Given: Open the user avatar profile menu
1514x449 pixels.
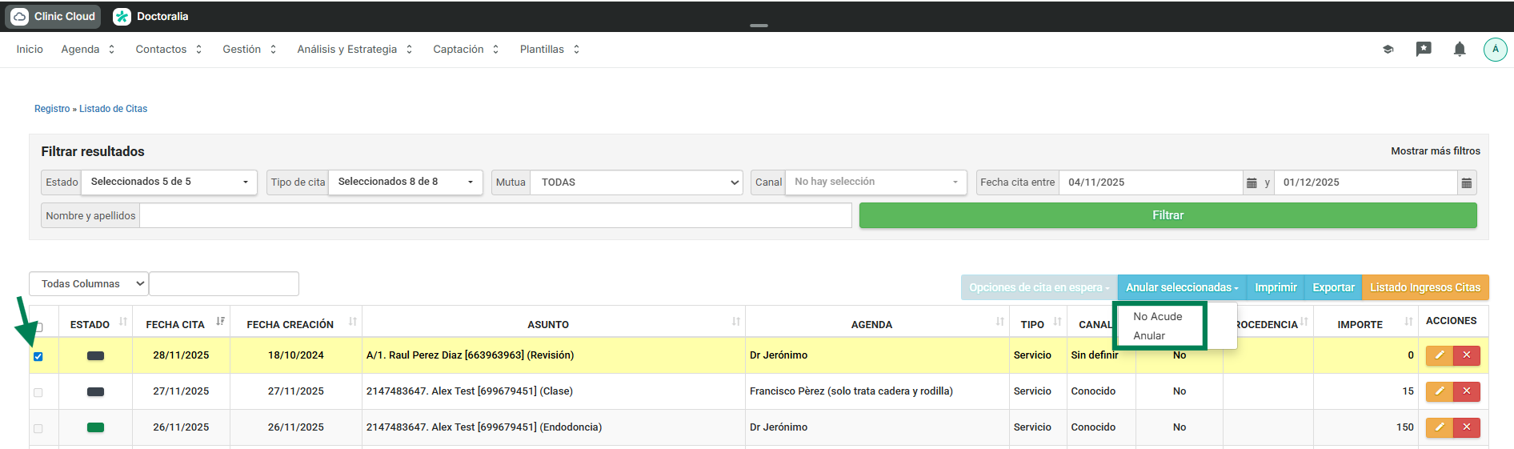Looking at the screenshot, I should pos(1495,50).
